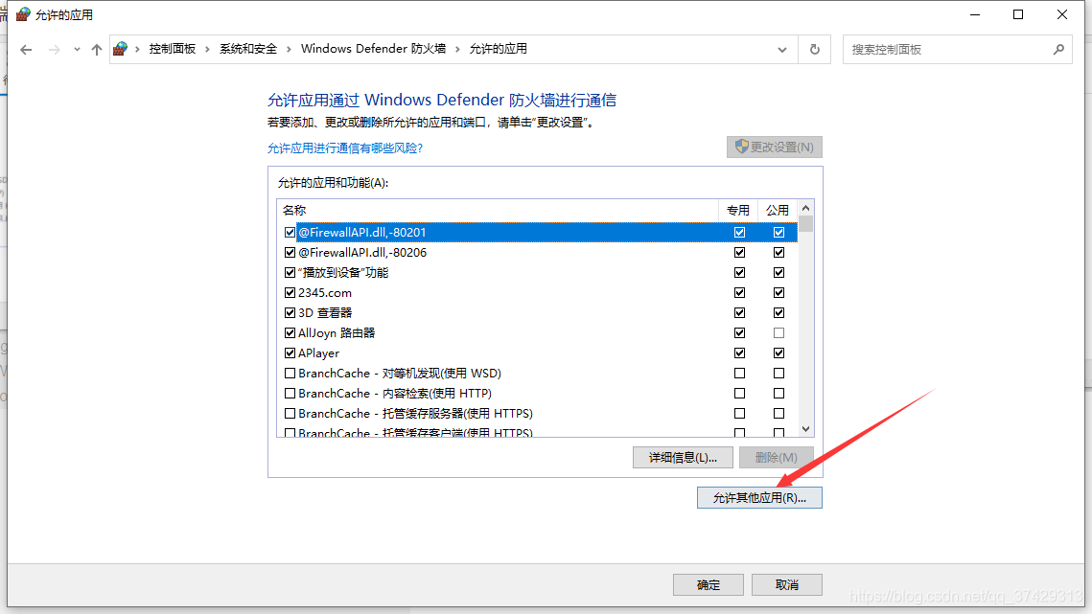Uncheck the 2345.com application checkbox
The image size is (1092, 614).
(x=290, y=292)
